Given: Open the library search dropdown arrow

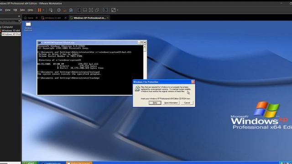Looking at the screenshot, I should 19,21.
